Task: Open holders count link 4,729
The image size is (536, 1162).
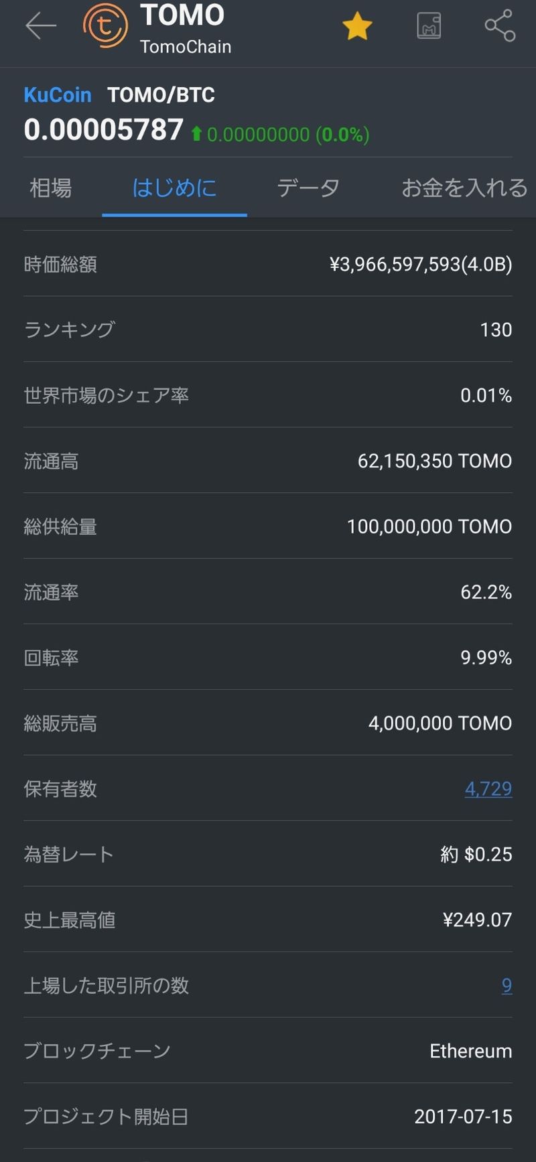Action: click(488, 788)
